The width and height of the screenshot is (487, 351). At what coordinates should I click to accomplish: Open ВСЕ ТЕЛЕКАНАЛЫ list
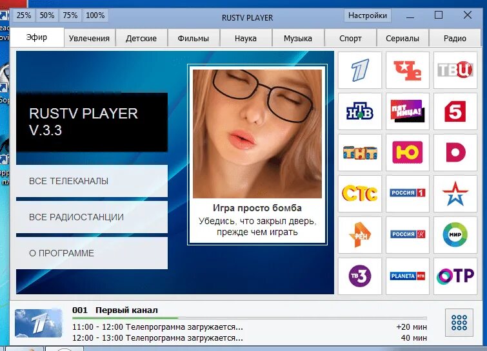coord(92,181)
